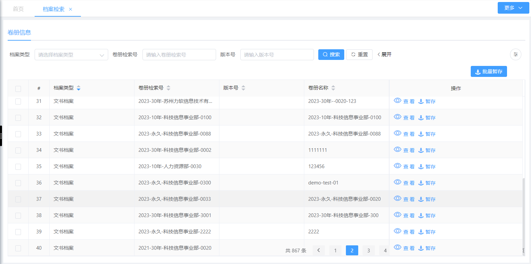Sort by 版本号 column sort arrows

[x=243, y=88]
